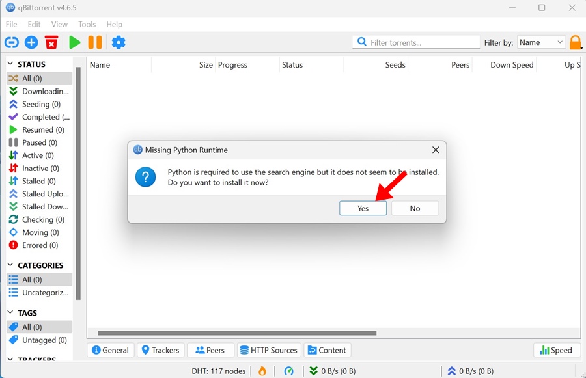Click the Checking refresh icon
The height and width of the screenshot is (378, 586).
14,219
